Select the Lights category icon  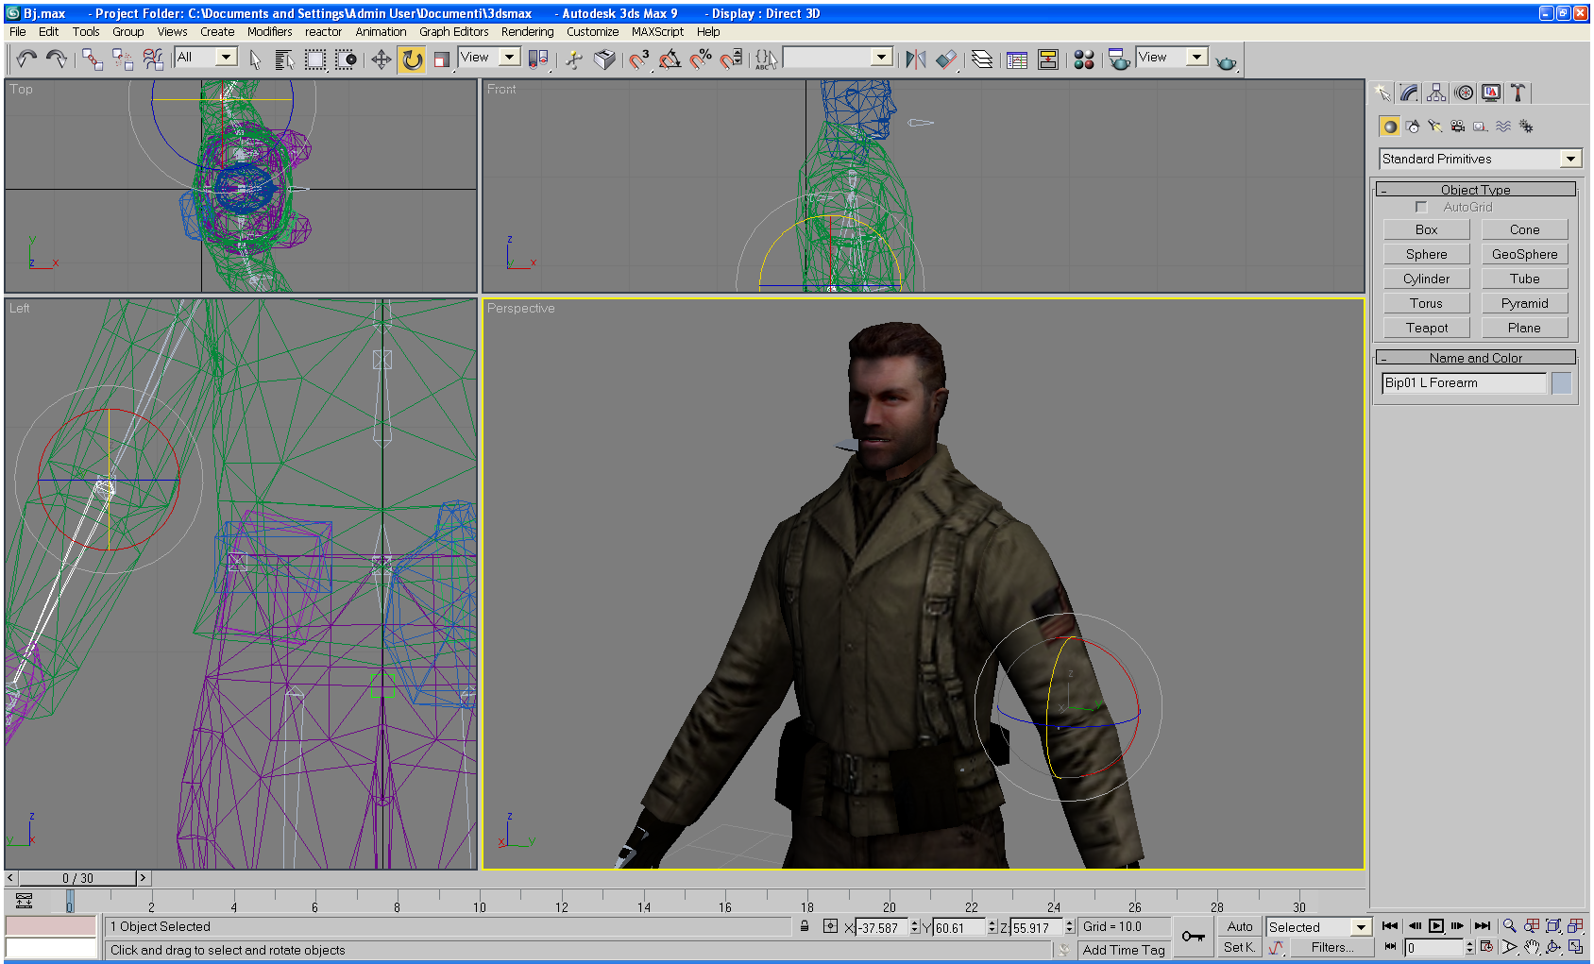tap(1435, 127)
